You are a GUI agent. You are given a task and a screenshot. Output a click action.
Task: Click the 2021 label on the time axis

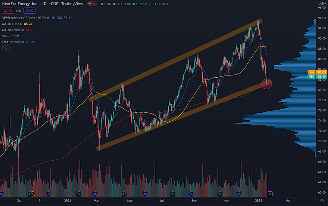click(x=67, y=201)
